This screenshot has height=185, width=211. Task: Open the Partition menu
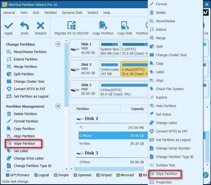coord(50,13)
